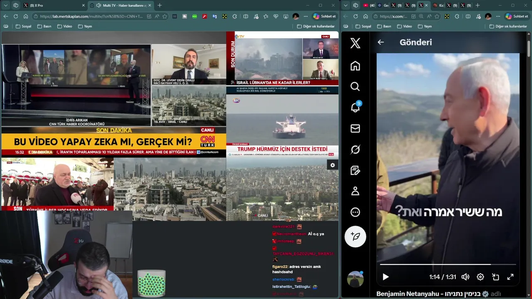The height and width of the screenshot is (299, 532).
Task: Open profile avatar in right browser toolbar
Action: [x=488, y=16]
